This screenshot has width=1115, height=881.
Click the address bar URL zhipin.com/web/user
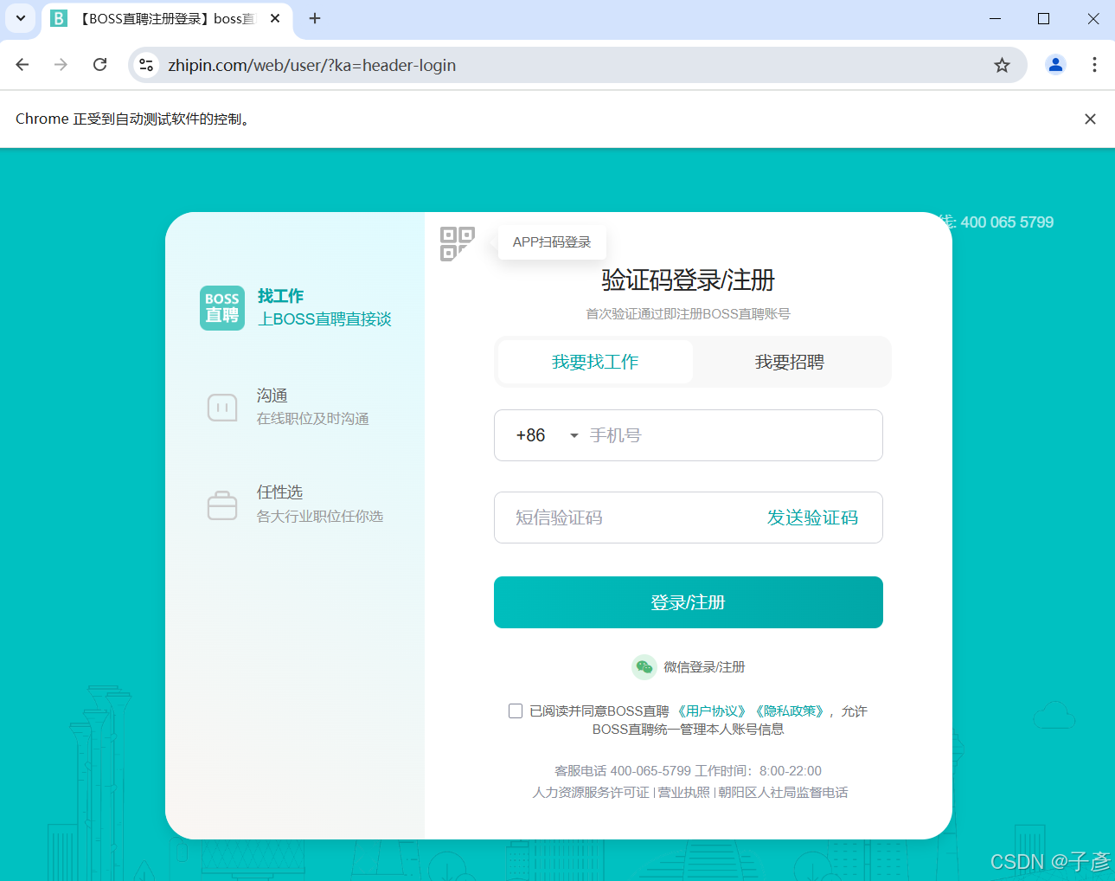click(x=311, y=65)
